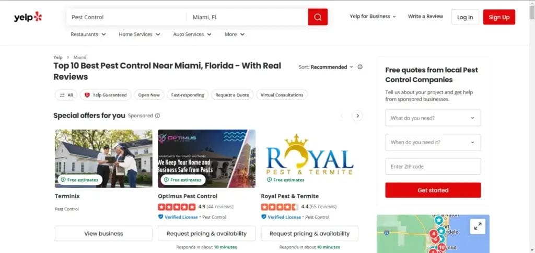Click the Optimus Pest Control star rating

coord(177,207)
